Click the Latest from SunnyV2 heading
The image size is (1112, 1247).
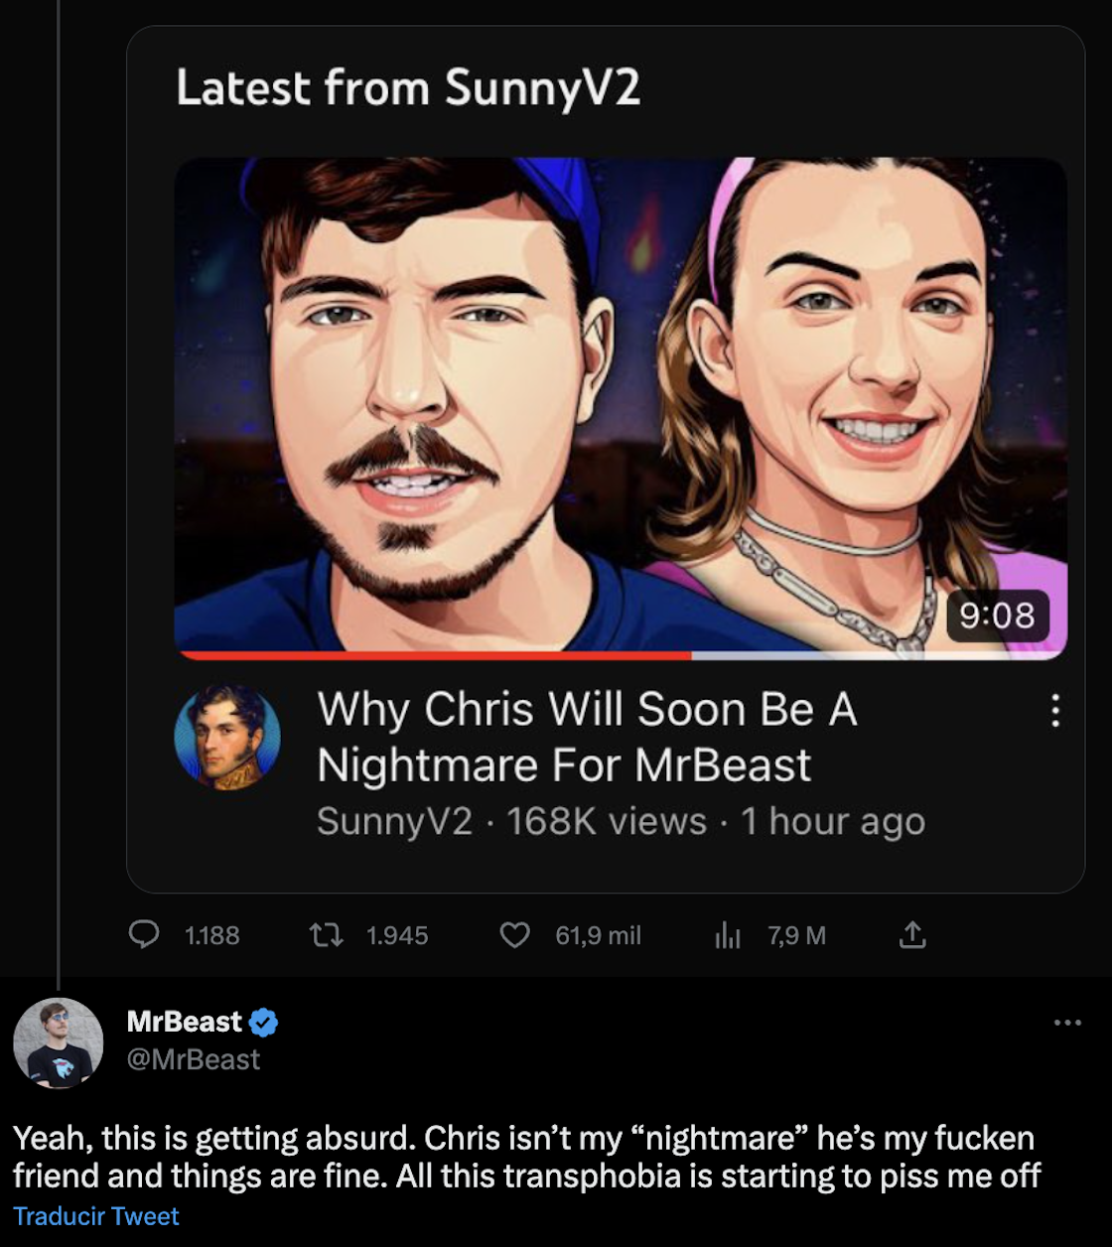tap(408, 87)
